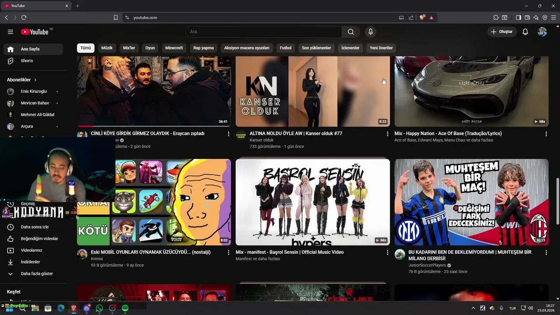The height and width of the screenshot is (315, 560).
Task: Open WhatsApp from the taskbar
Action: point(99,308)
